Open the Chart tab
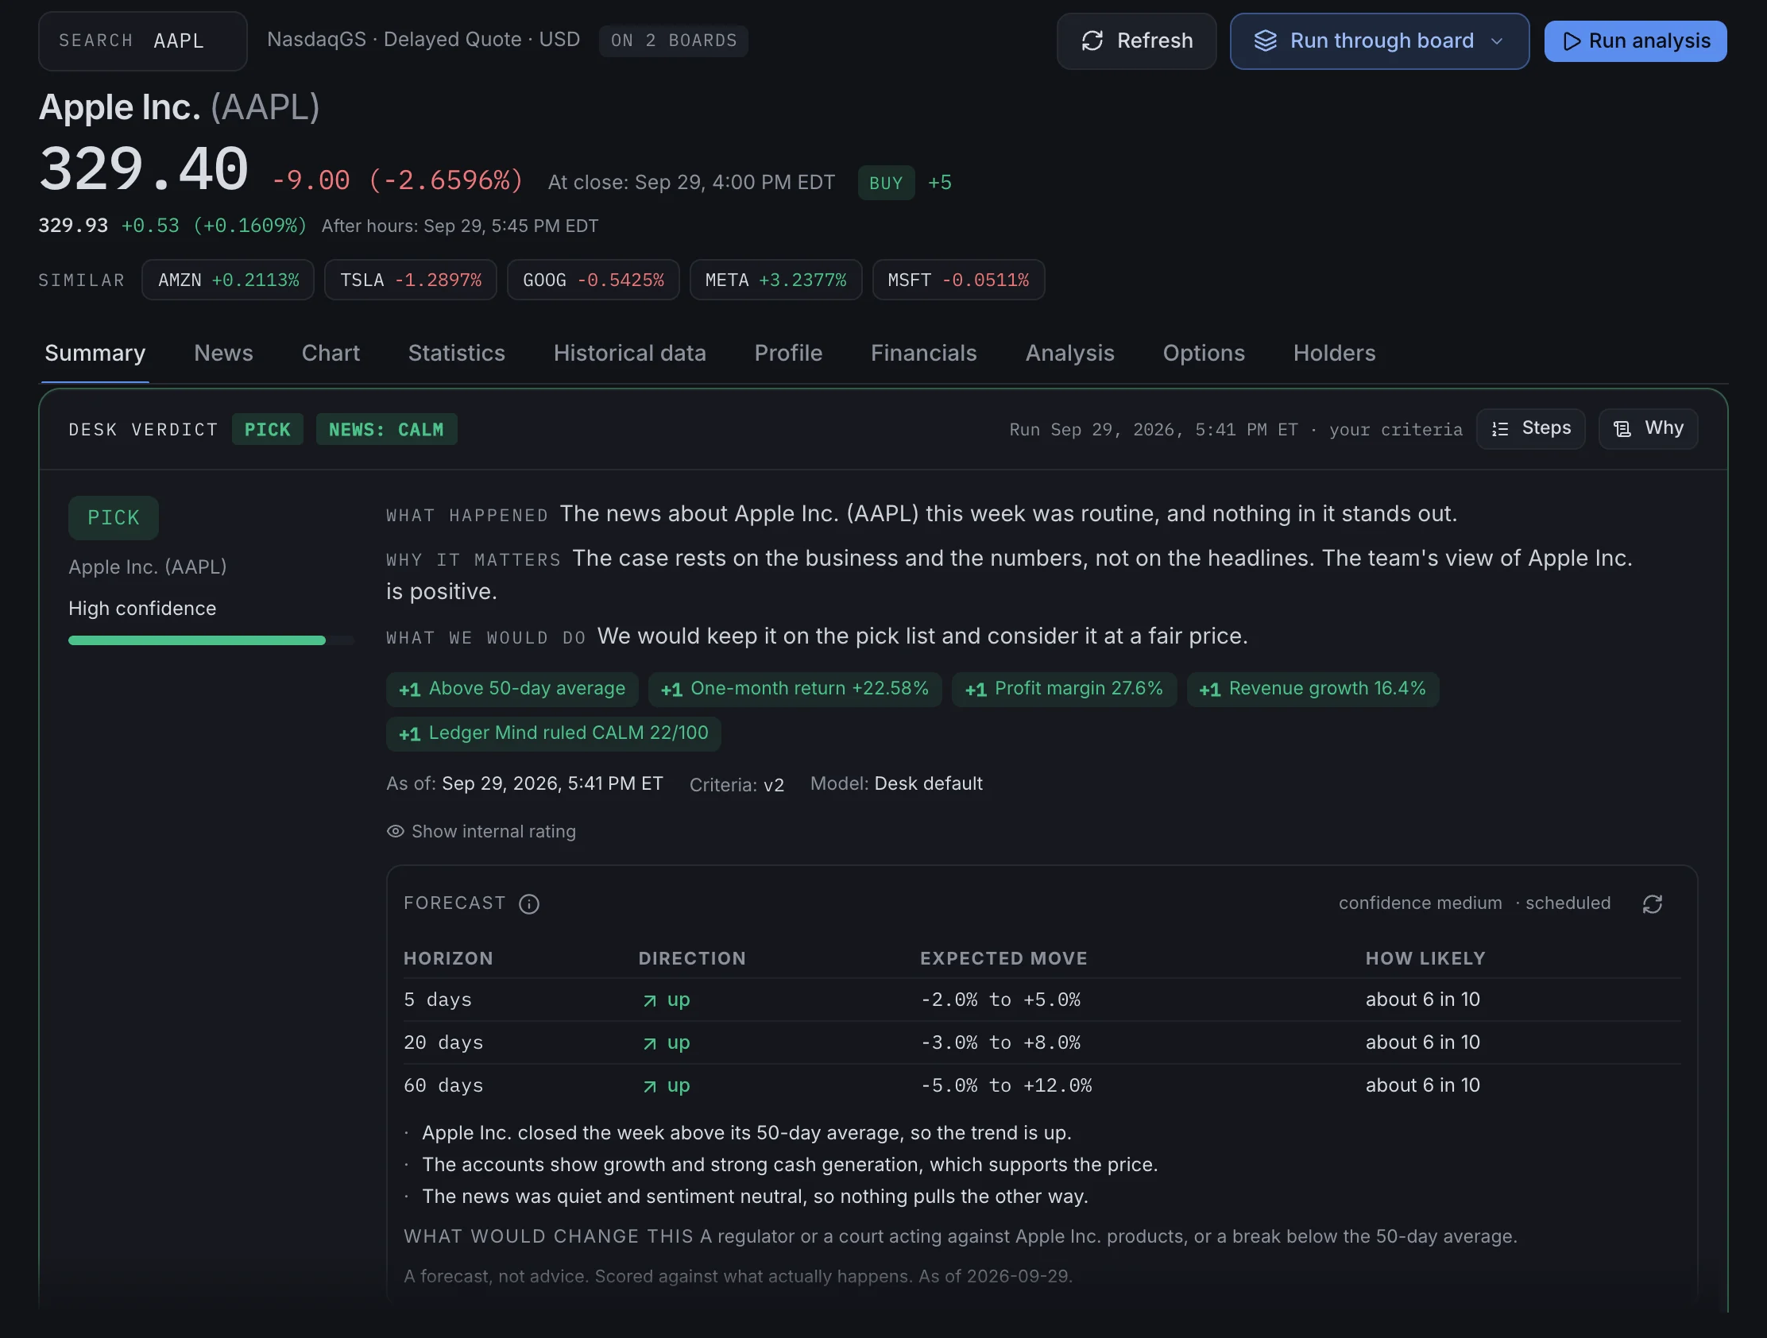This screenshot has height=1338, width=1767. 331,353
